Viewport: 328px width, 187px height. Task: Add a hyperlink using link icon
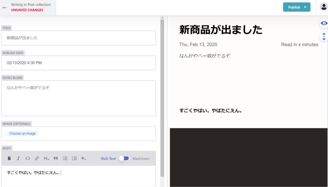[x=37, y=159]
